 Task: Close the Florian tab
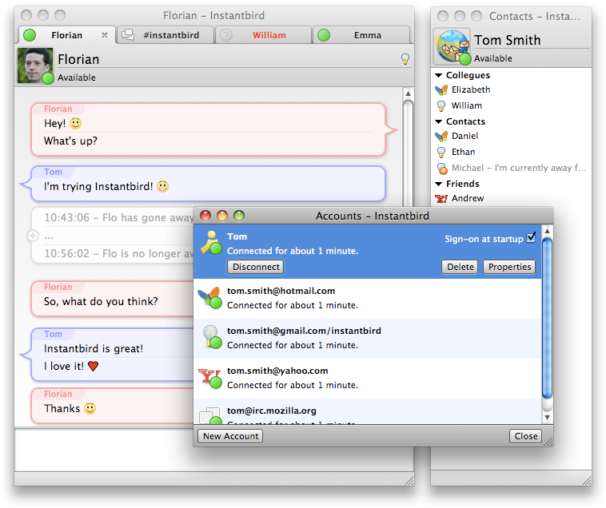coord(105,35)
